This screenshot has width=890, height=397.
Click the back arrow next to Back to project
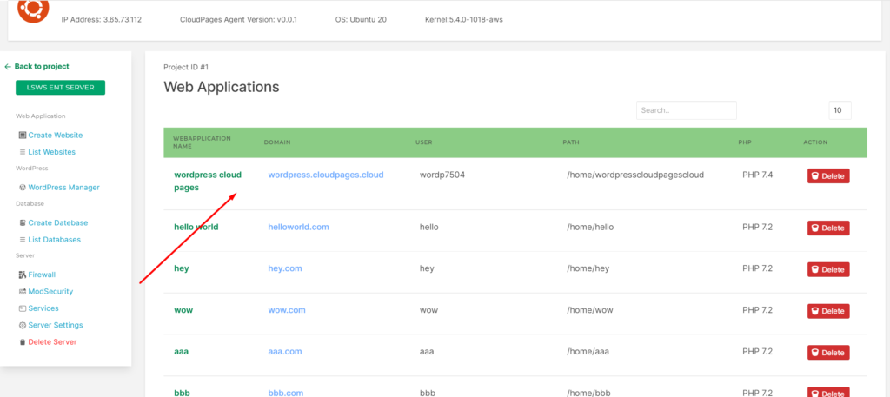[x=8, y=66]
